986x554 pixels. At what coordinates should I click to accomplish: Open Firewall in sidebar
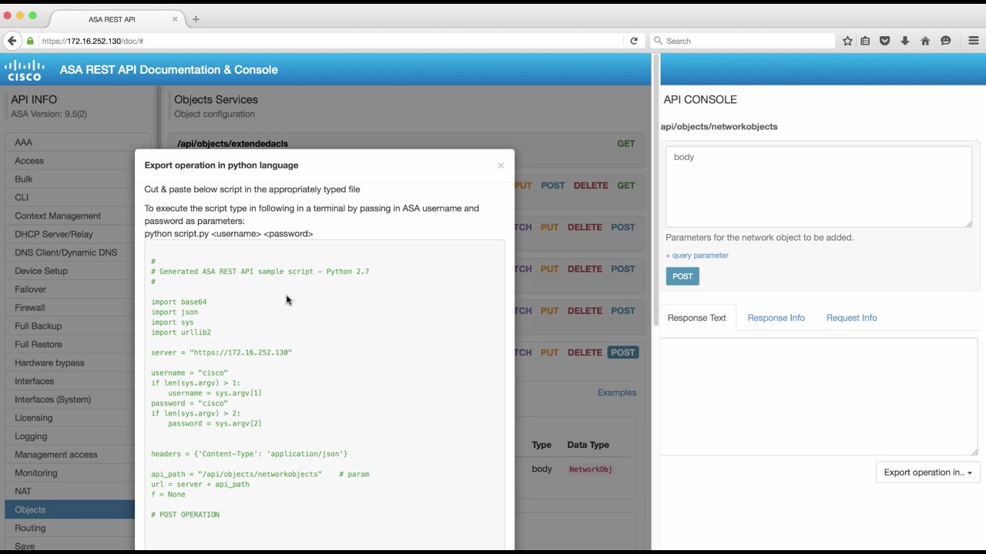click(x=69, y=308)
